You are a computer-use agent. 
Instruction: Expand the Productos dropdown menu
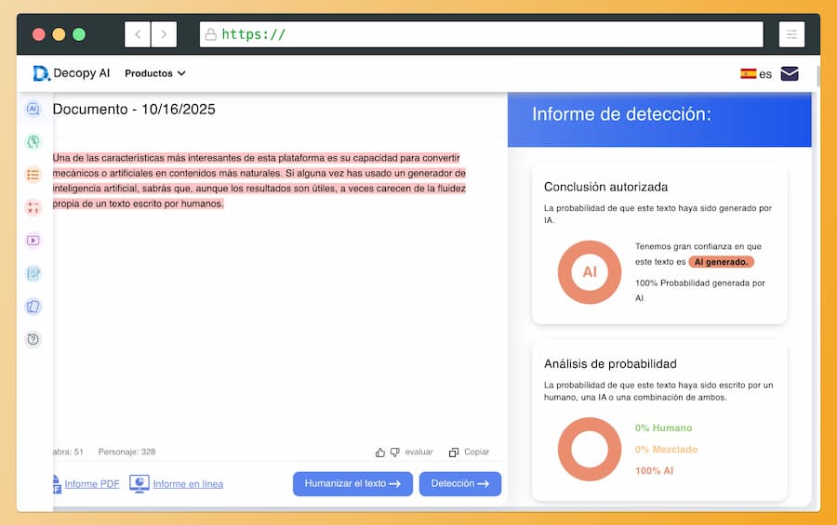(x=155, y=73)
